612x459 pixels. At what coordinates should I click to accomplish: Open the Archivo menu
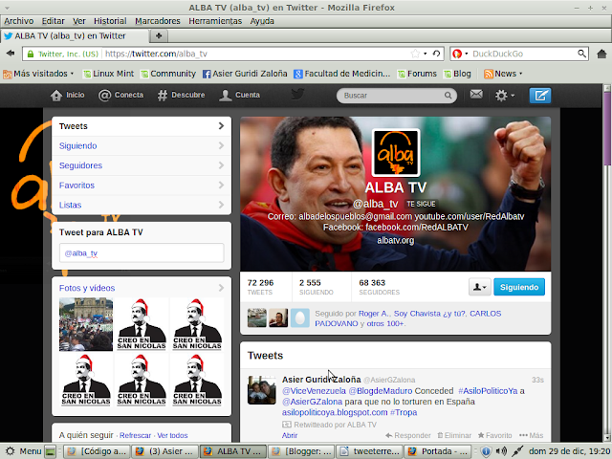pyautogui.click(x=19, y=21)
